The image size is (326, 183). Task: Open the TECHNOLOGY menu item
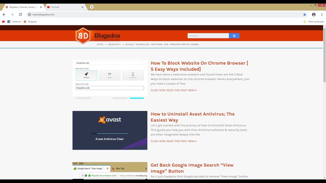coord(143,44)
